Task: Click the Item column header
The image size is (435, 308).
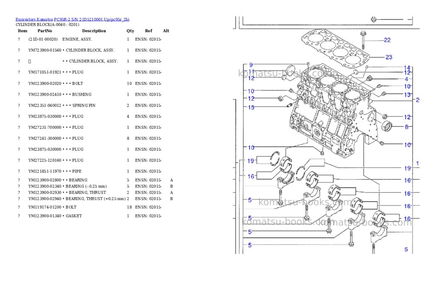Action: coord(23,31)
